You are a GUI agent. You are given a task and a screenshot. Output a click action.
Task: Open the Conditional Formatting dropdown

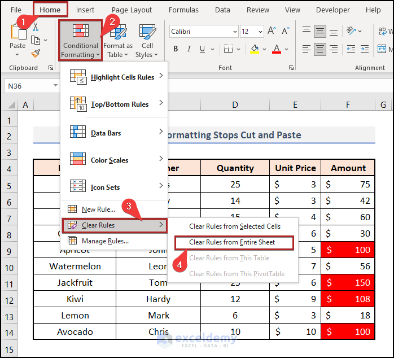pyautogui.click(x=80, y=41)
